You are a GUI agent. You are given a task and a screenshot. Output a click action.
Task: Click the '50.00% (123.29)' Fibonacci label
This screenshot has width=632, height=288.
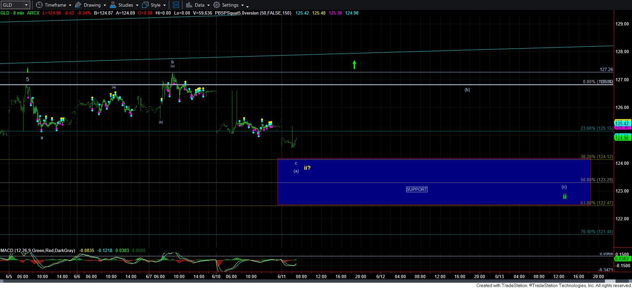pos(597,180)
